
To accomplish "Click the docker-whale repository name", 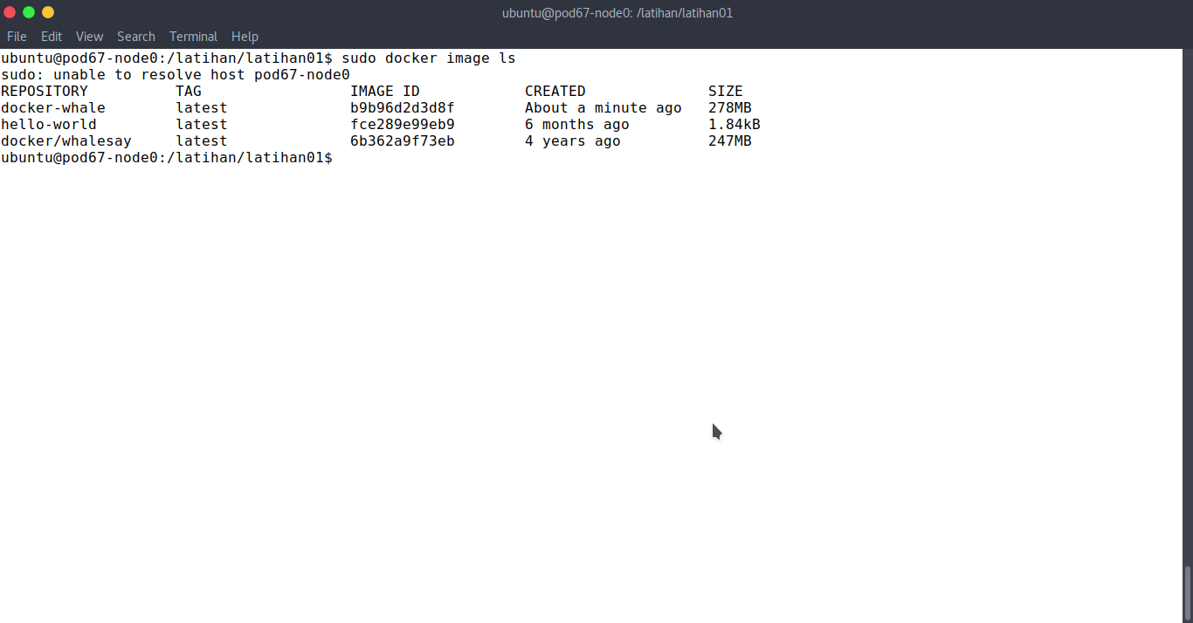I will click(x=53, y=108).
